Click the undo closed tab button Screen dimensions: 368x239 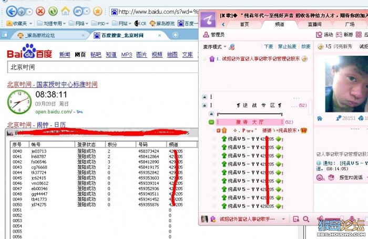click(78, 11)
